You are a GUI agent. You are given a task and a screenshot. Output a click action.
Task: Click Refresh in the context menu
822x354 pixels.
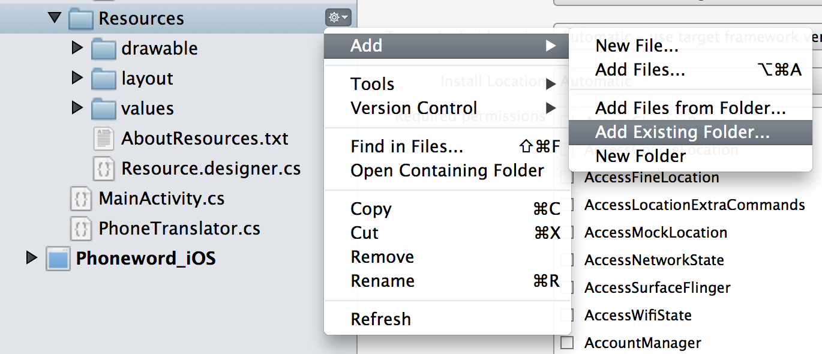click(x=381, y=319)
